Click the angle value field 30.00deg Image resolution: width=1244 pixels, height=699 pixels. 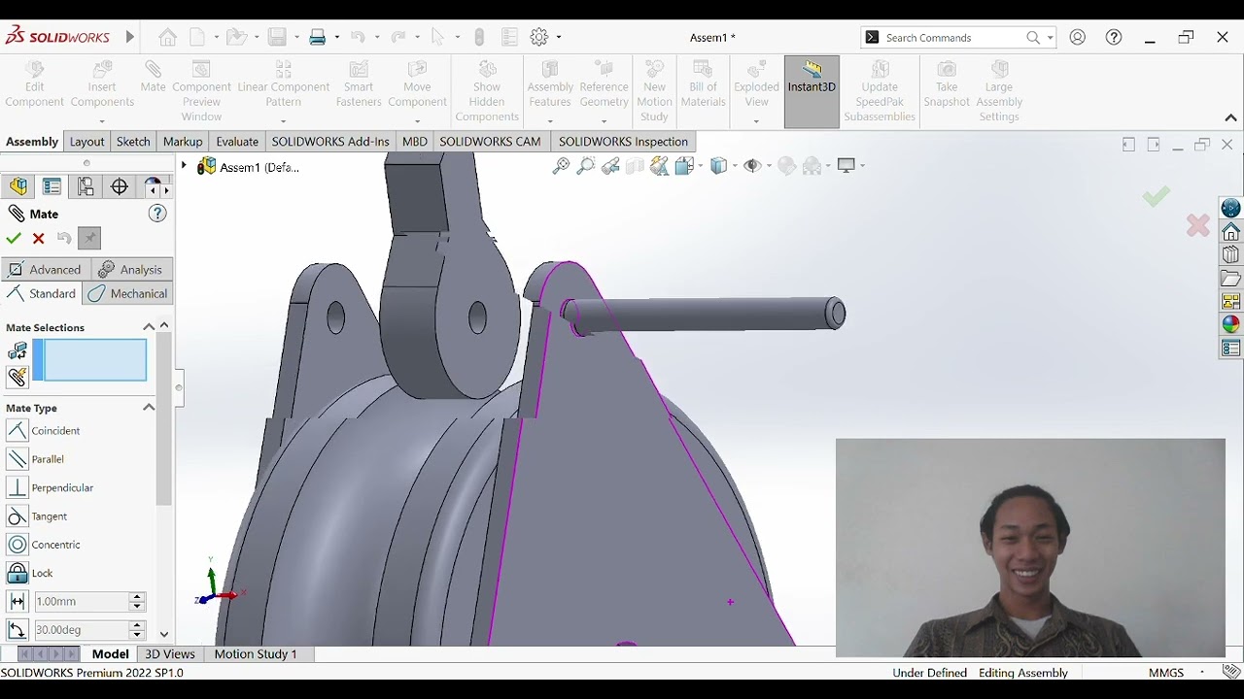point(81,630)
